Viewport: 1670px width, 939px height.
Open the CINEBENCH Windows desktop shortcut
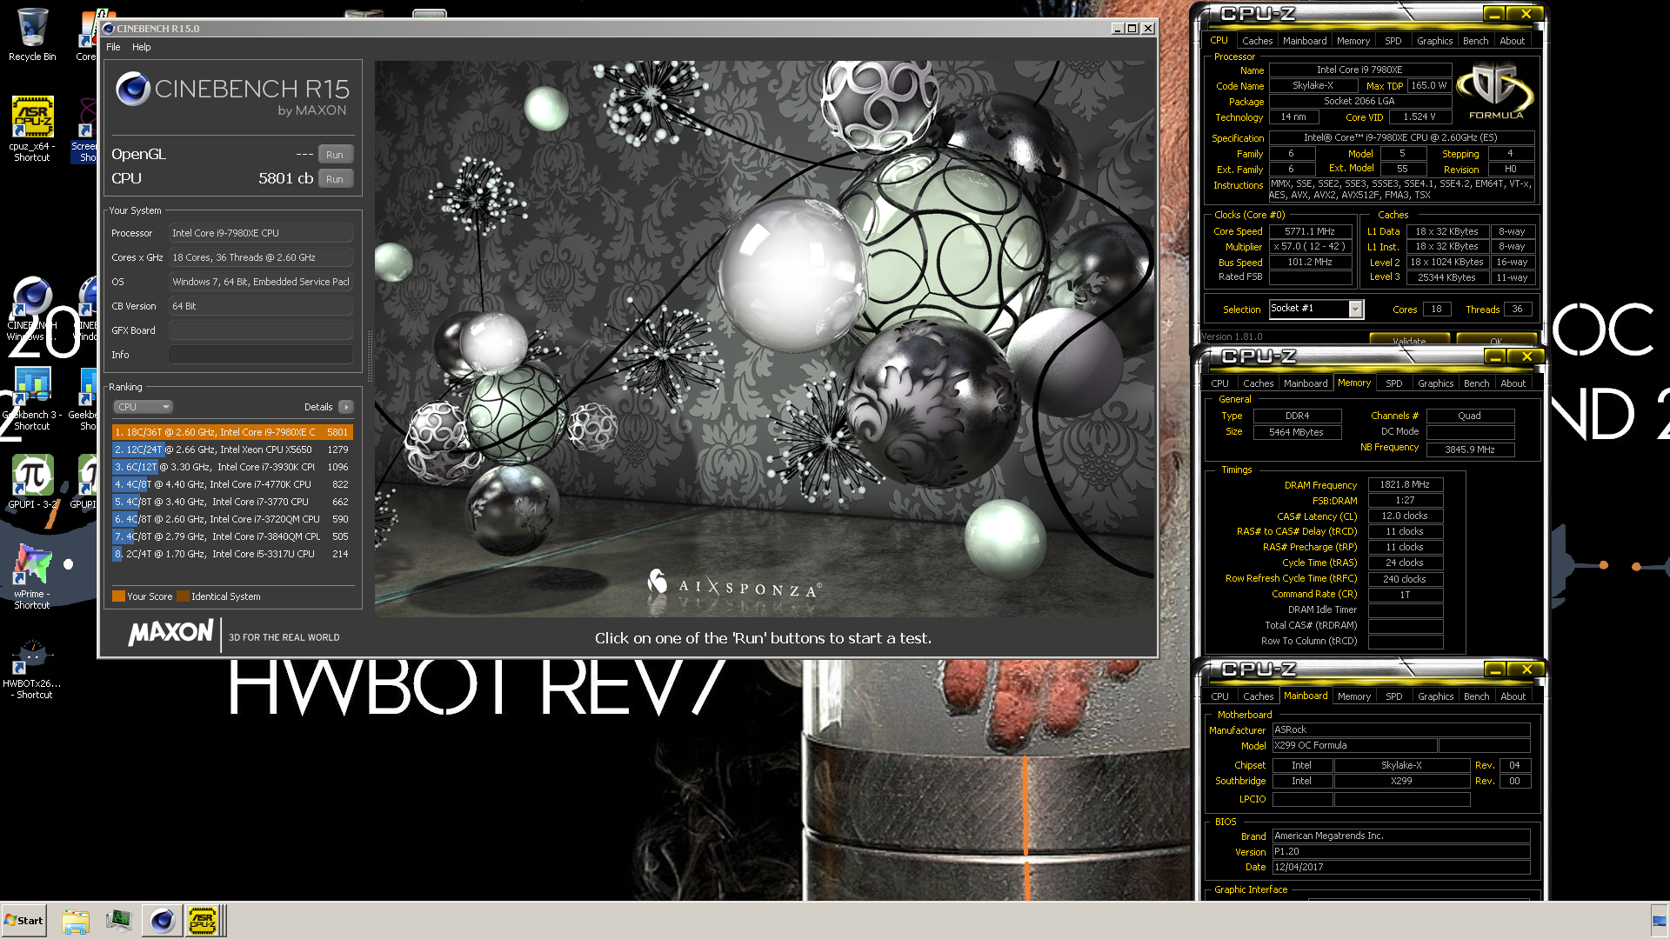coord(32,309)
